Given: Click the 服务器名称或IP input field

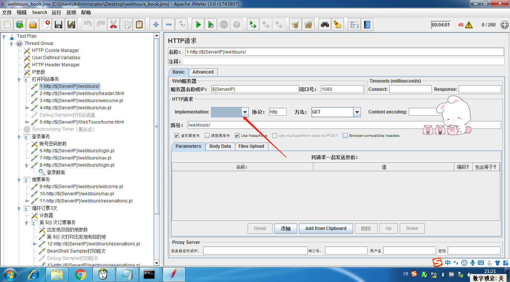Looking at the screenshot, I should point(255,89).
